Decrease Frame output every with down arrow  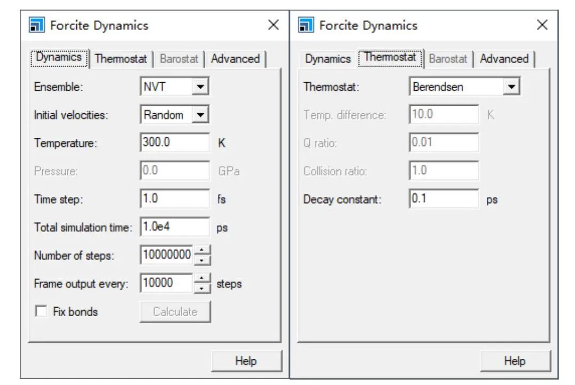(x=201, y=288)
